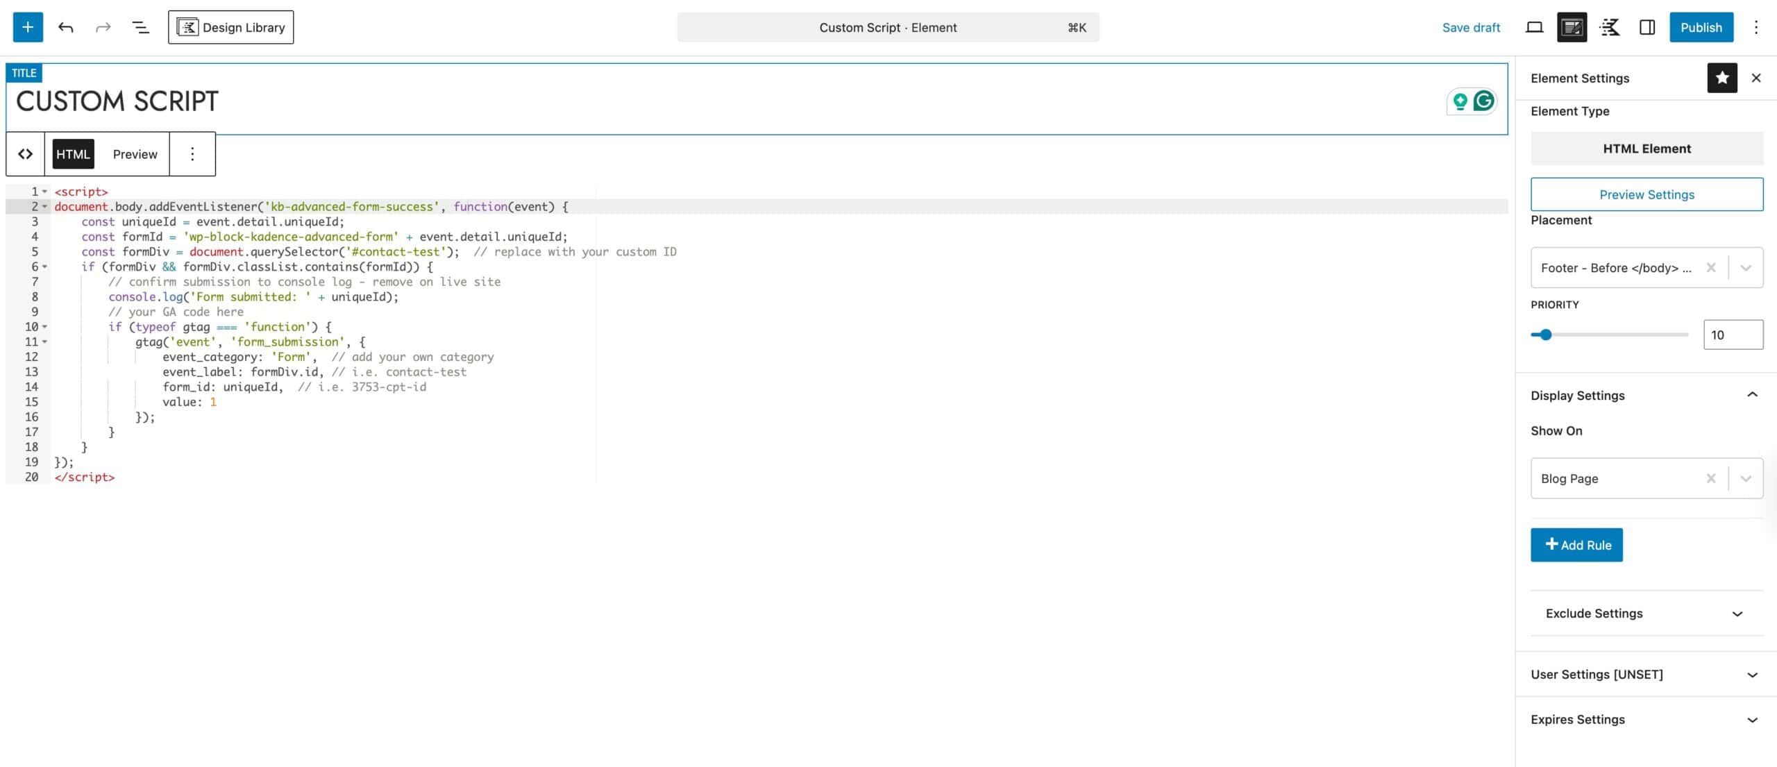Toggle the settings sidebar panel icon
1777x767 pixels.
[1648, 27]
